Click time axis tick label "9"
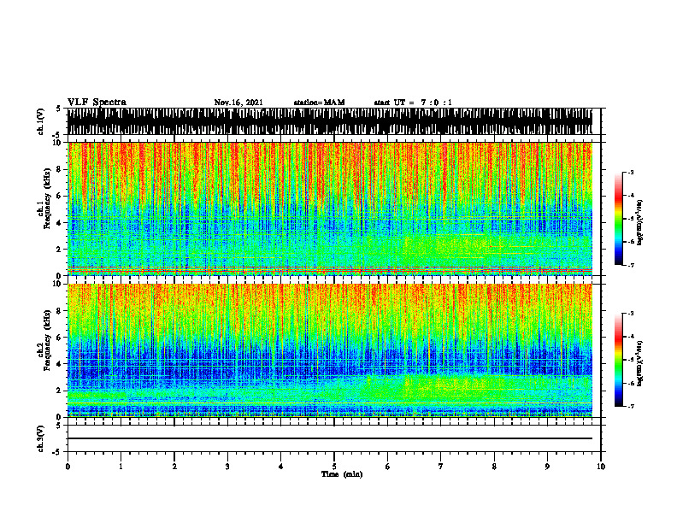677x523 pixels. (547, 467)
